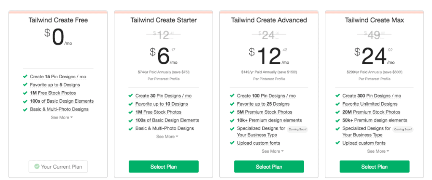Click the Tailwind Create Max heading

click(375, 20)
